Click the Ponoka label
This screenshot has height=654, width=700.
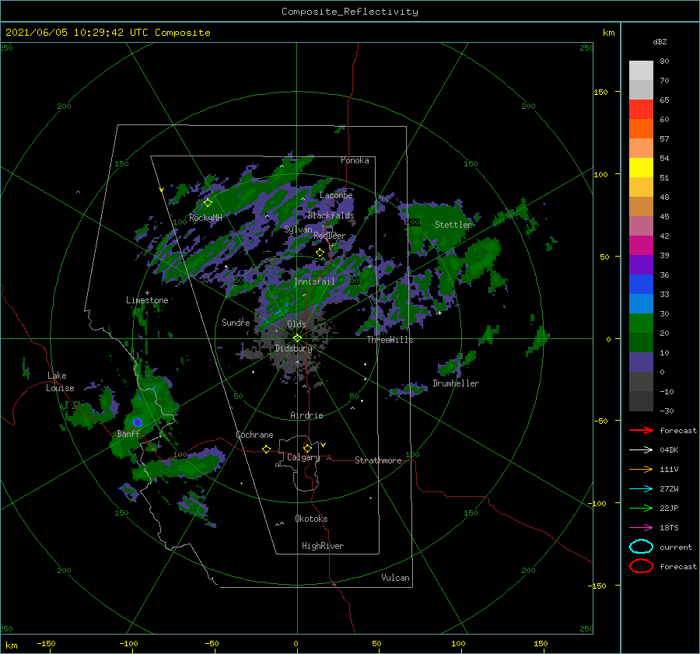point(355,160)
